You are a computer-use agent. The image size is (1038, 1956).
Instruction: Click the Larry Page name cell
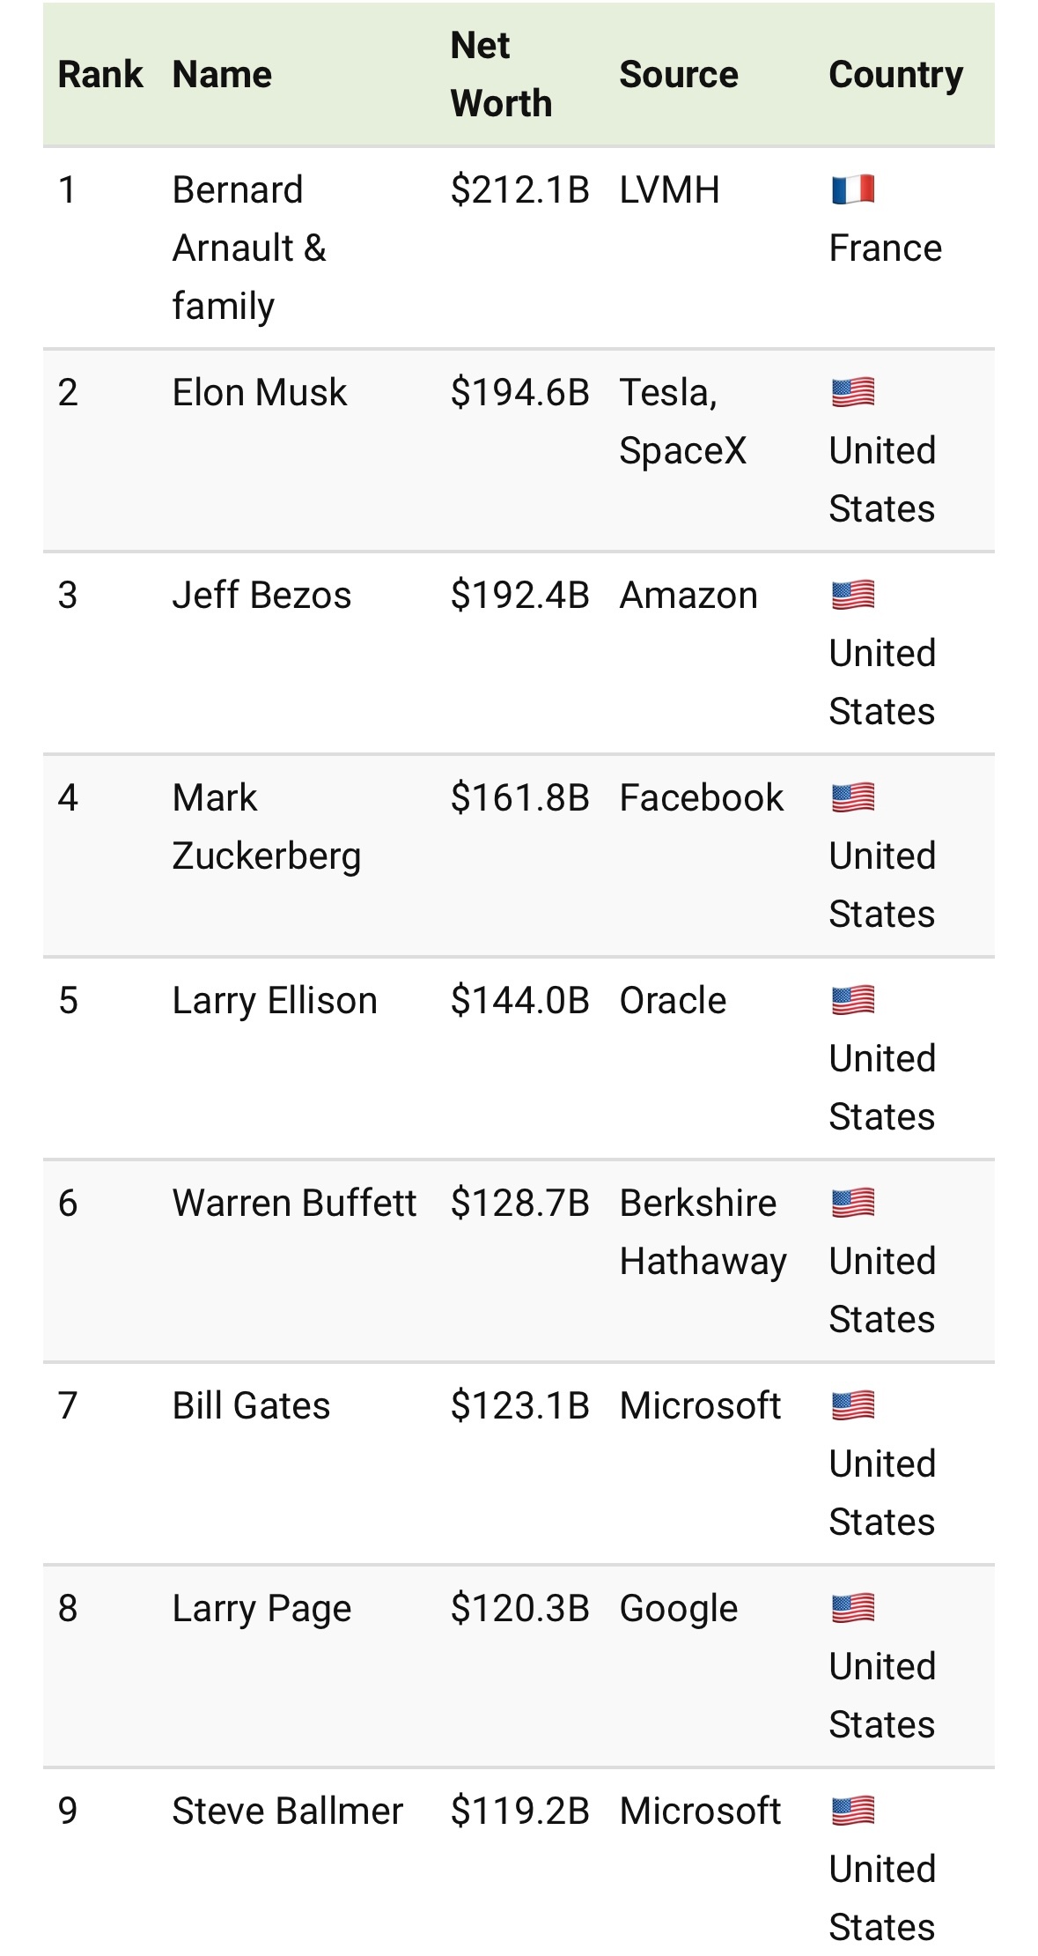pos(261,1609)
